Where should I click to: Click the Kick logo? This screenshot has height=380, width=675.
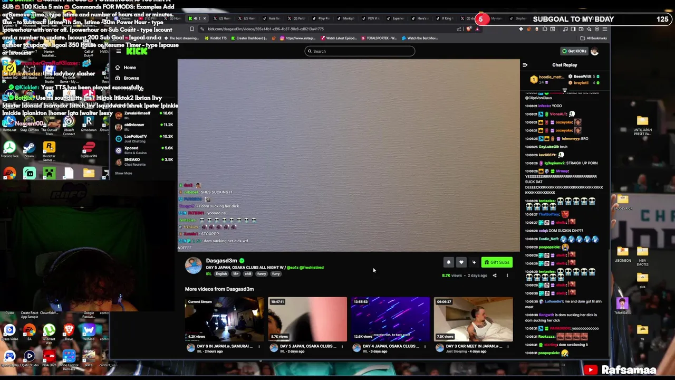coord(137,51)
